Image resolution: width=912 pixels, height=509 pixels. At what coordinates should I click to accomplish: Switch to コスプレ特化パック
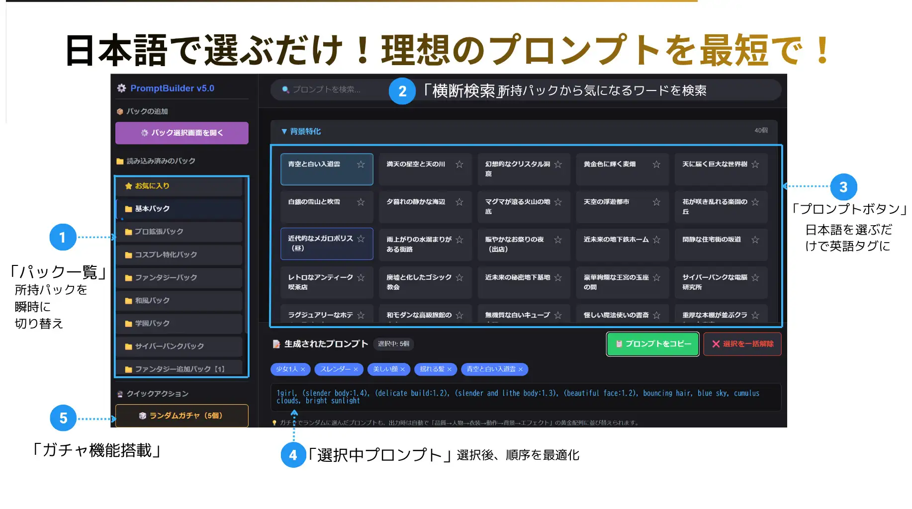click(x=180, y=254)
